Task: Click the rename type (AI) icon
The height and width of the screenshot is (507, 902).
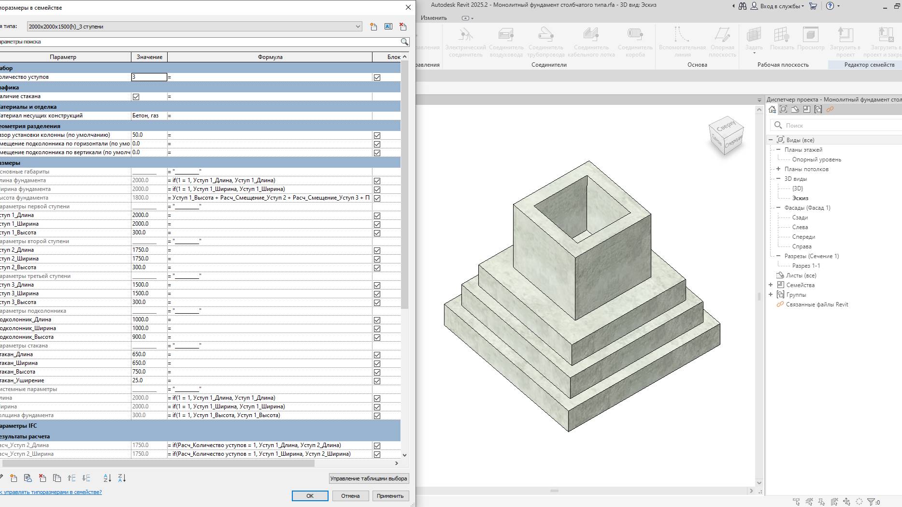Action: coord(388,27)
